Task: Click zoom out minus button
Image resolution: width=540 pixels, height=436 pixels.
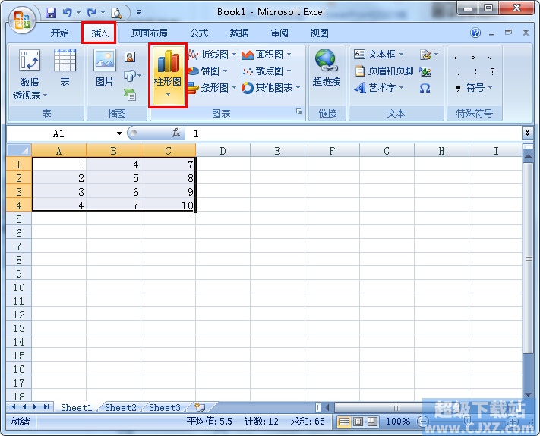Action: coord(422,422)
